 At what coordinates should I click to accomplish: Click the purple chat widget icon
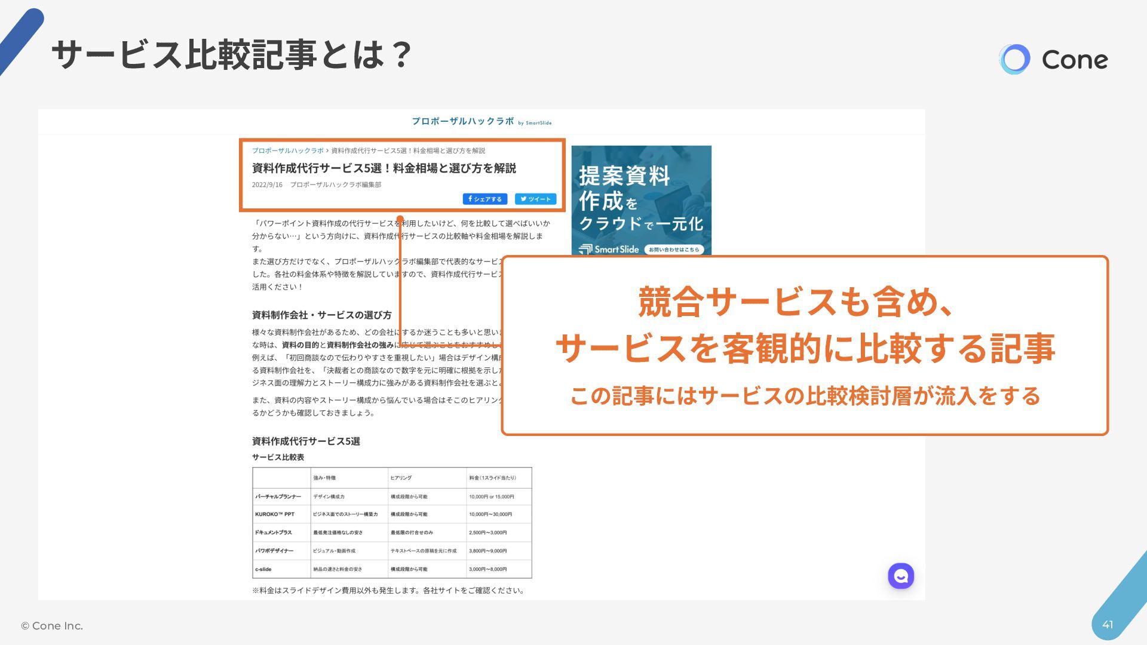tap(901, 576)
